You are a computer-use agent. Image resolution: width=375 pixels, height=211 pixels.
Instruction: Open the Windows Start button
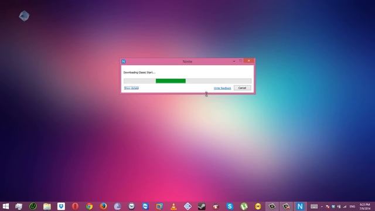point(6,206)
